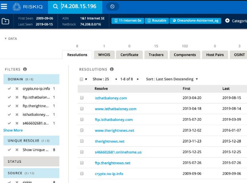Click the RiskIQ logo
This screenshot has width=247, height=183.
[x=27, y=7]
